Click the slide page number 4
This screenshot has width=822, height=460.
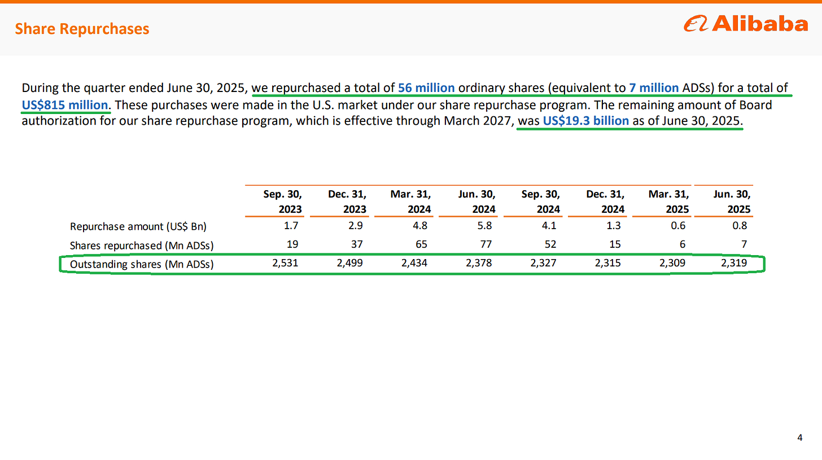(800, 437)
